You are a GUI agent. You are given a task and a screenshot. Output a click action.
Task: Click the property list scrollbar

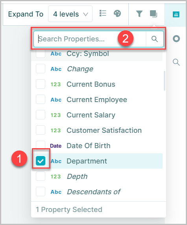click(x=164, y=81)
